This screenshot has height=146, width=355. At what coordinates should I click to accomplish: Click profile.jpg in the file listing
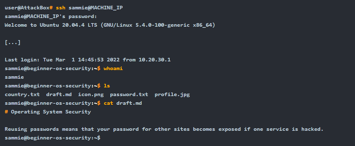coord(172,94)
